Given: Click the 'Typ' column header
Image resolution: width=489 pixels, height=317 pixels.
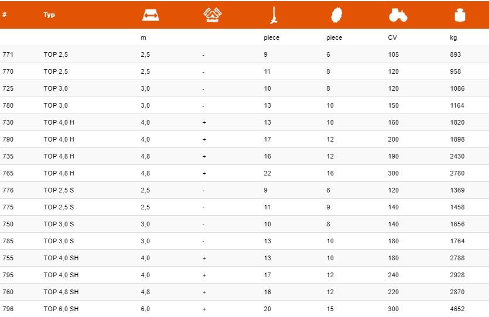Looking at the screenshot, I should [x=49, y=15].
